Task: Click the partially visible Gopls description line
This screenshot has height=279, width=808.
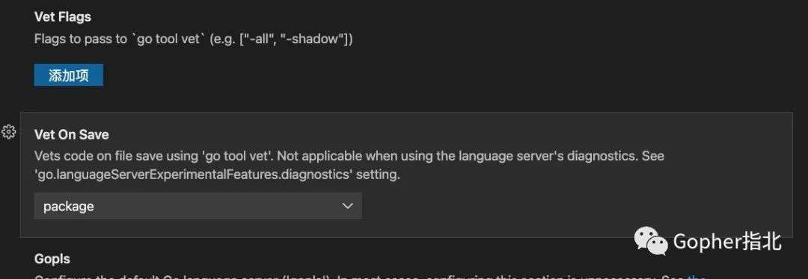Action: tap(370, 277)
